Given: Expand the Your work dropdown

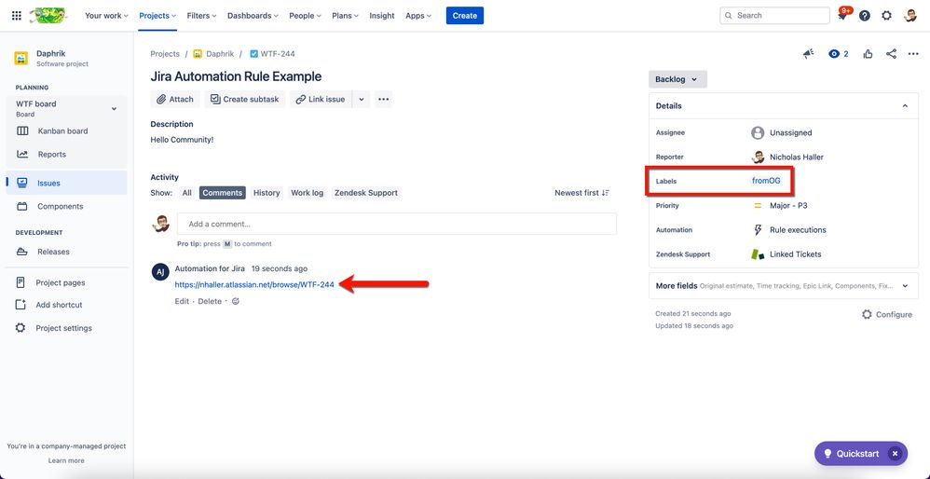Looking at the screenshot, I should point(106,16).
